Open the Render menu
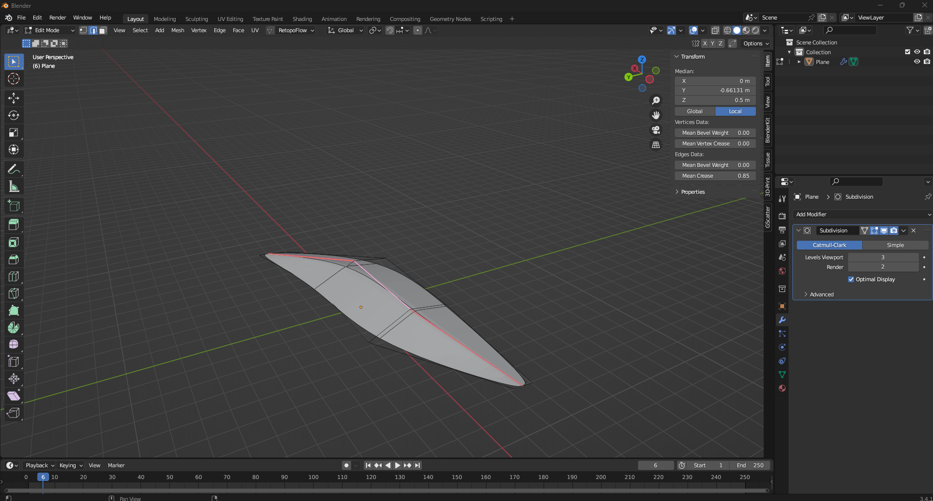Image resolution: width=933 pixels, height=501 pixels. 58,18
